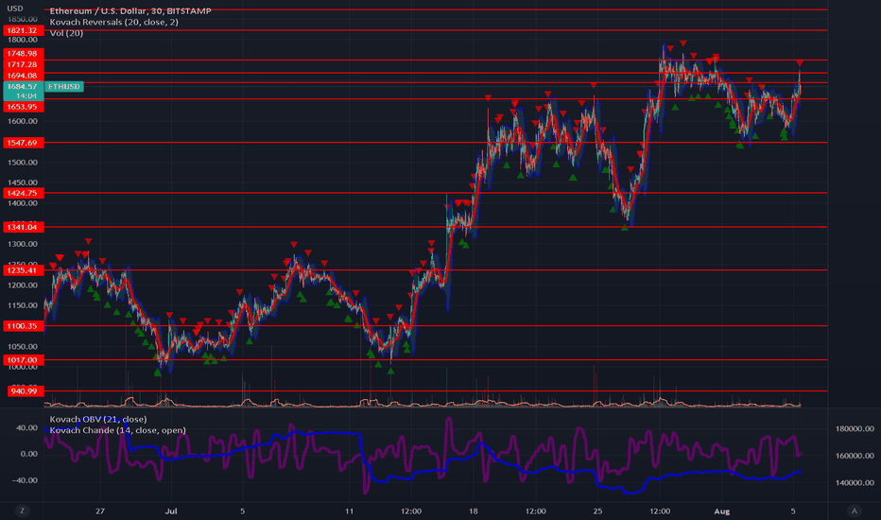This screenshot has width=881, height=520.
Task: Click the Z timezone button at bottom-left
Action: [x=23, y=511]
